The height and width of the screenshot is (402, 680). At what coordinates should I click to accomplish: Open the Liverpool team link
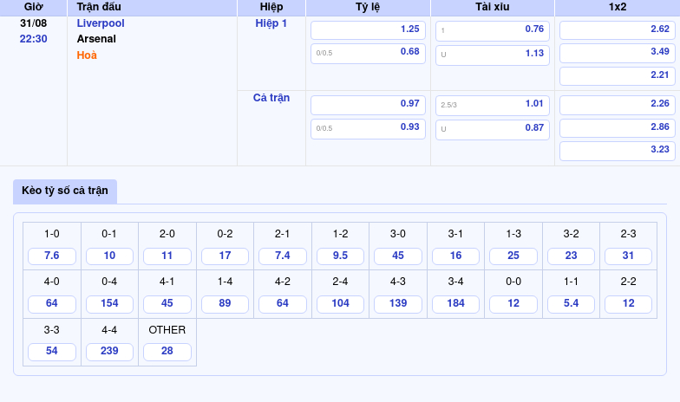pyautogui.click(x=101, y=23)
